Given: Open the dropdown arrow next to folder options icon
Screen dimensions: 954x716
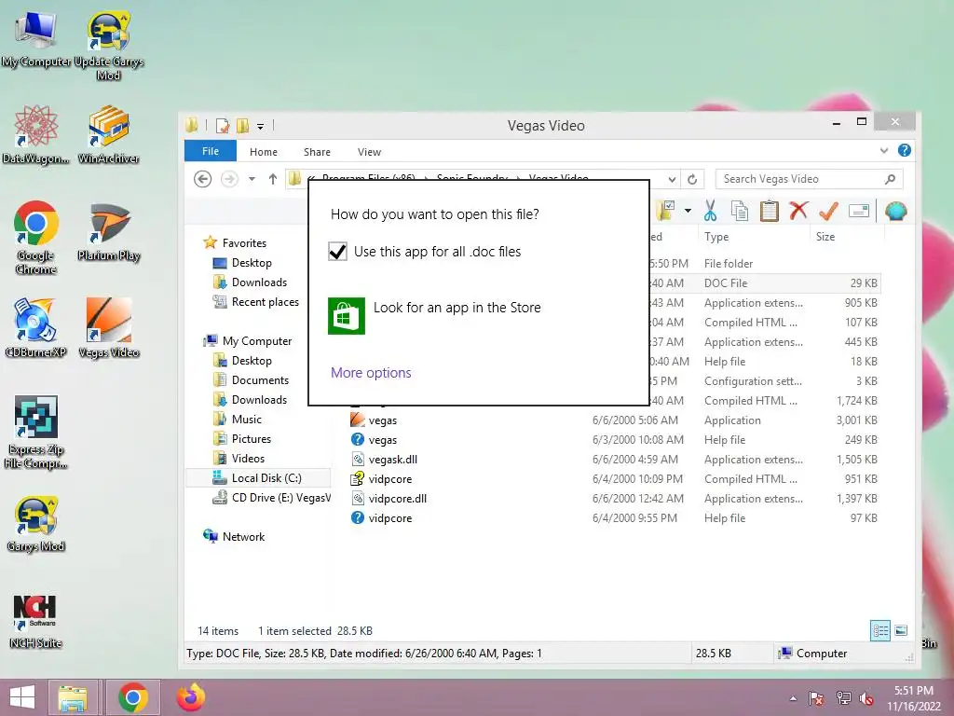Looking at the screenshot, I should (x=688, y=211).
